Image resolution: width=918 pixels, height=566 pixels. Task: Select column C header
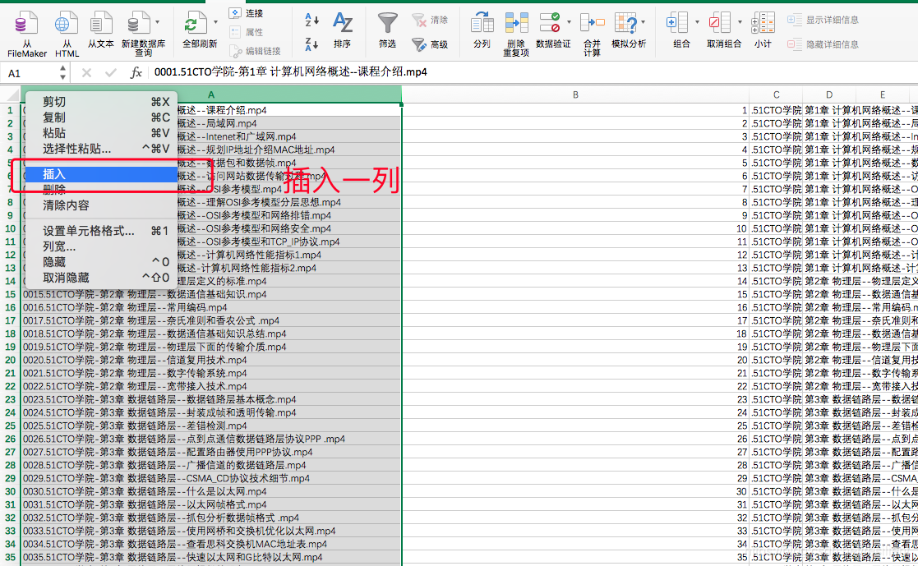[776, 94]
